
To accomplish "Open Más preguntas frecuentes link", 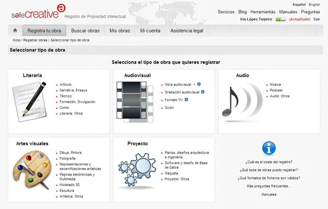I will click(x=269, y=186).
